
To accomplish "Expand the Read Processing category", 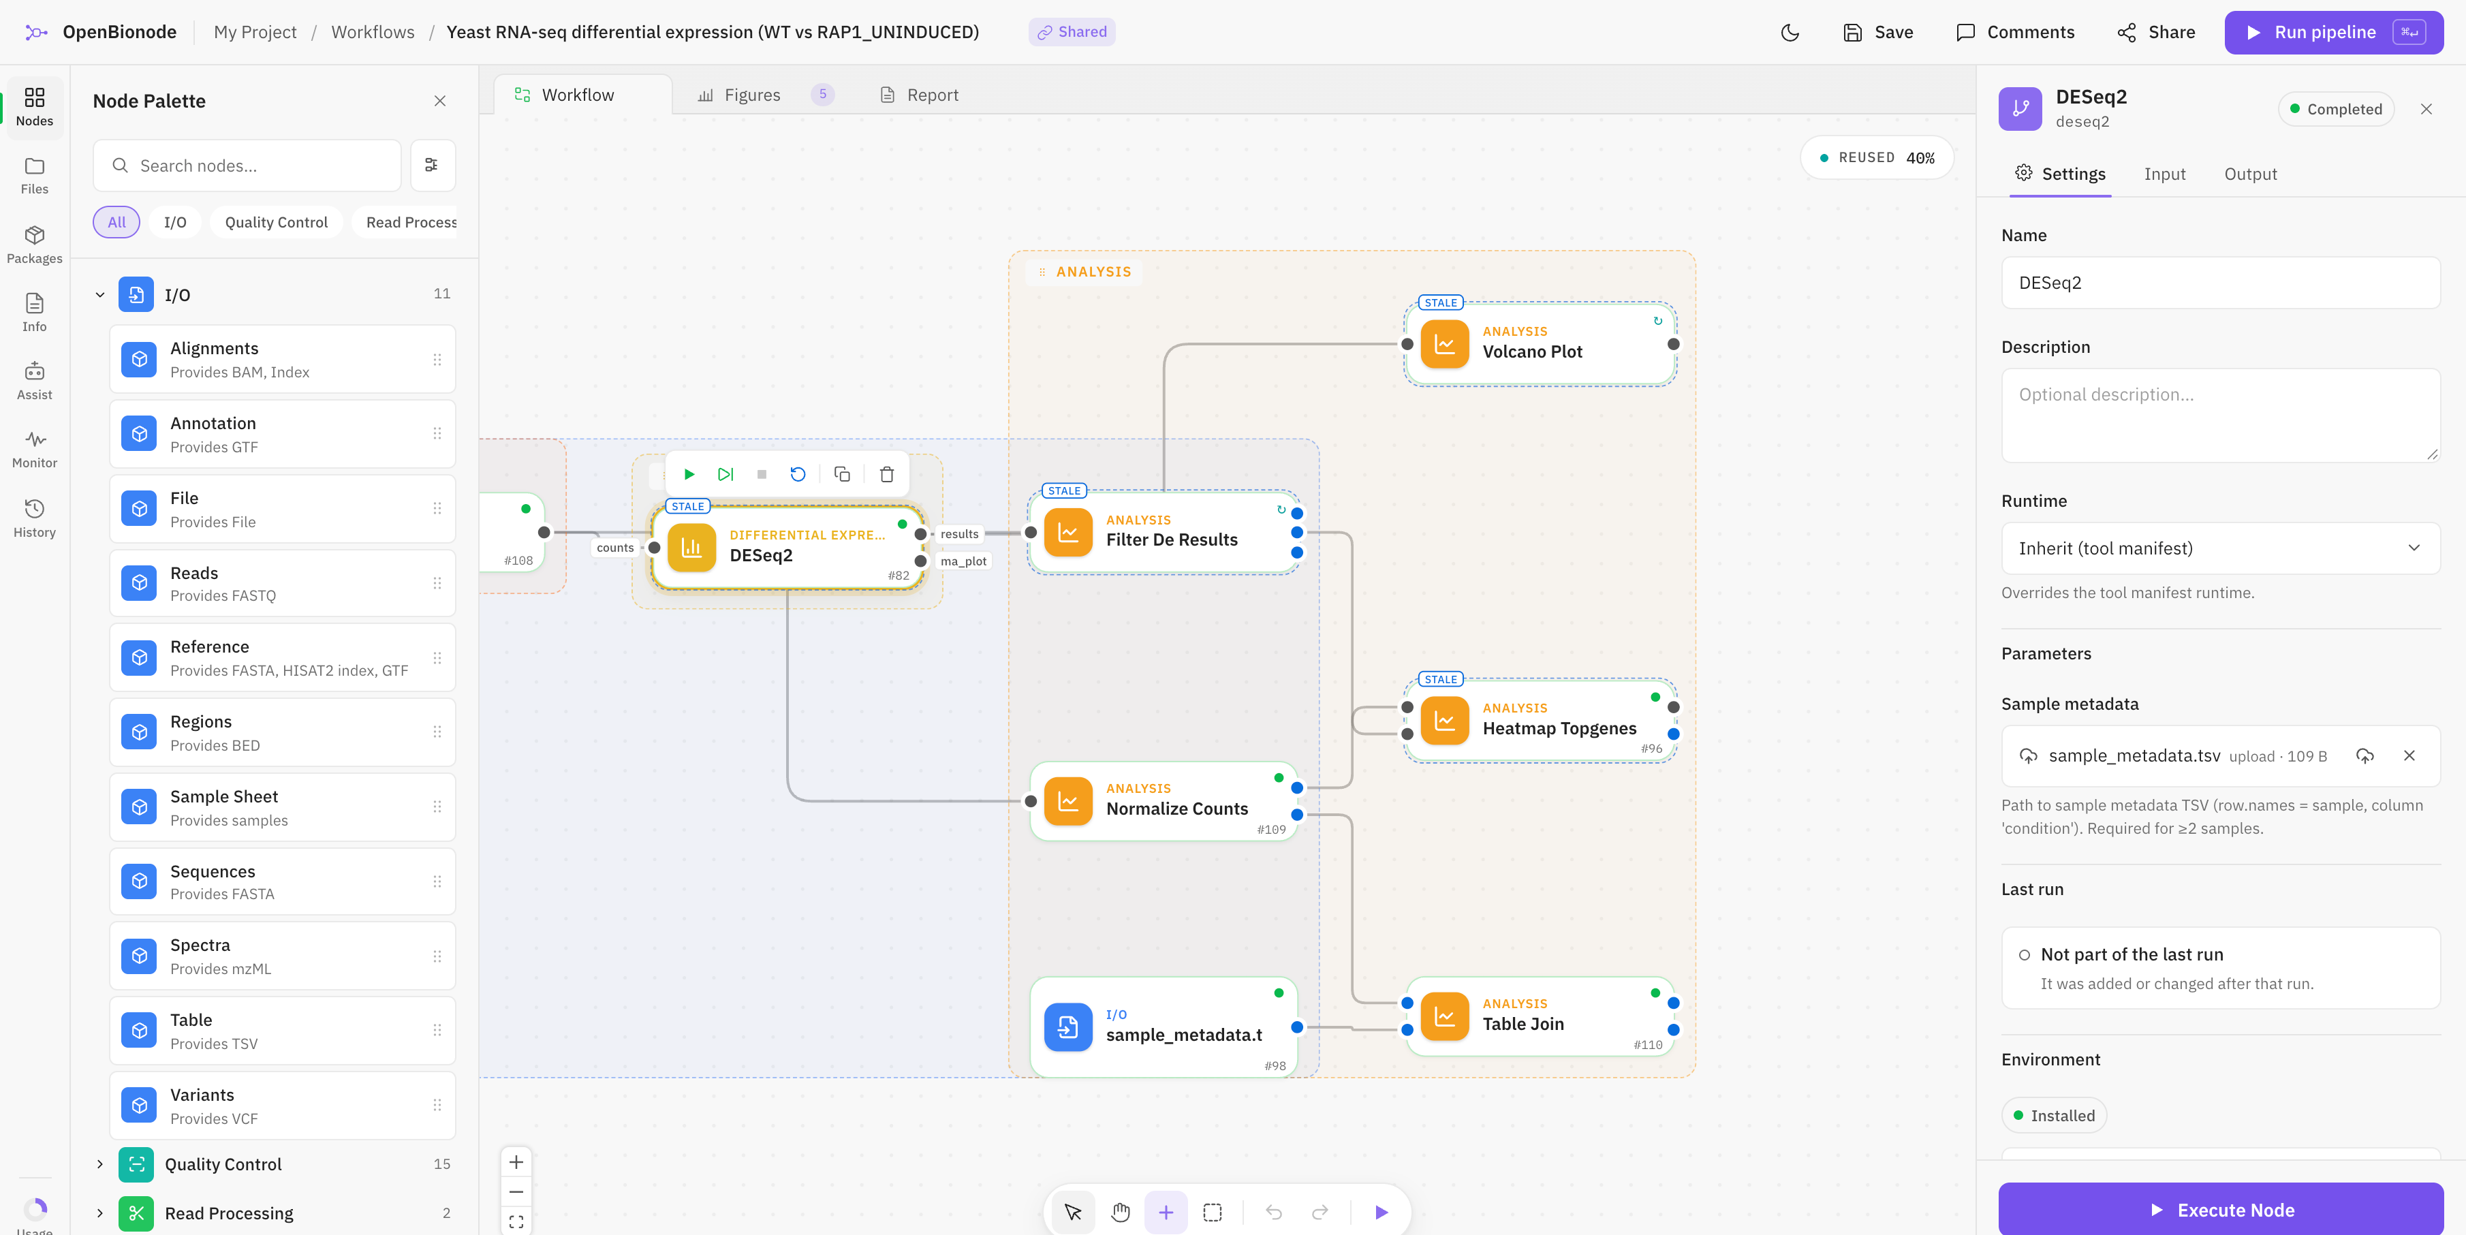I will click(x=99, y=1213).
